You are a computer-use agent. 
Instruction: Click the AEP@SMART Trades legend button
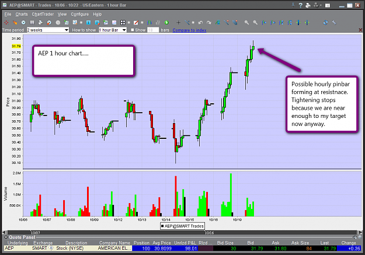click(182, 226)
